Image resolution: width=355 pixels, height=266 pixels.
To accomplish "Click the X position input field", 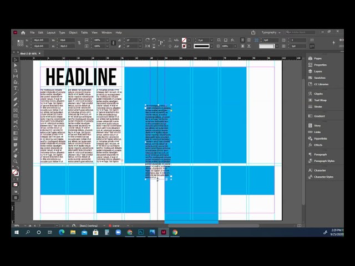I will pyautogui.click(x=41, y=40).
